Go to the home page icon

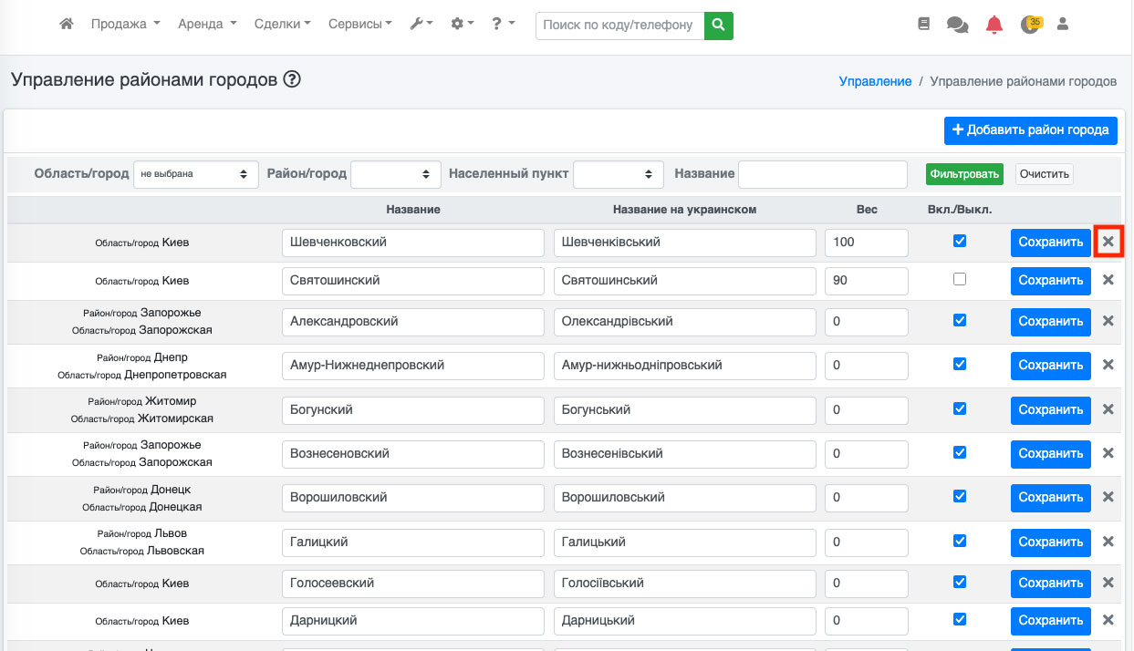[66, 25]
